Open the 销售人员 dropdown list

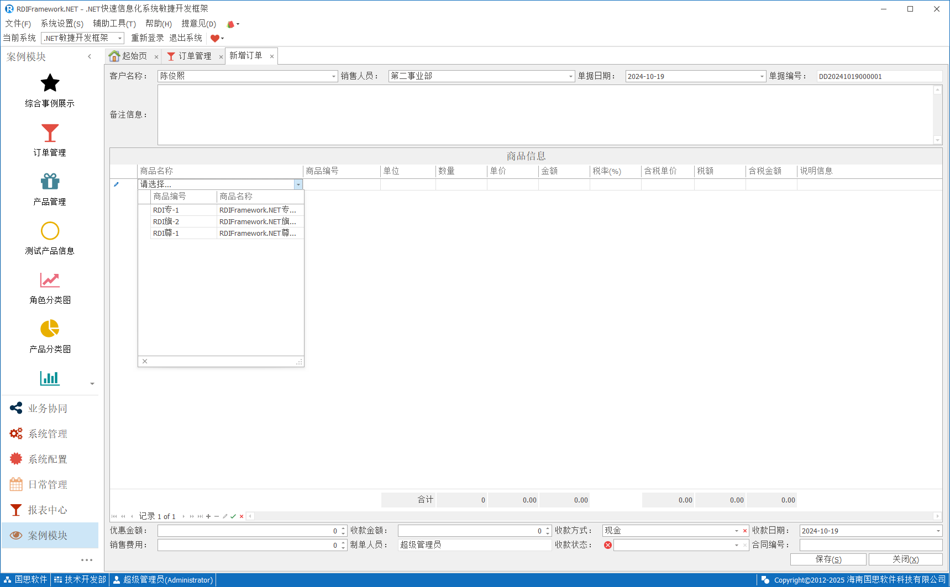click(571, 76)
